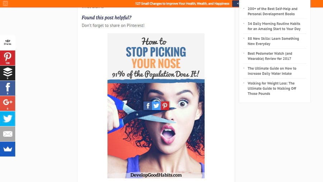
Task: Click the Buffer share icon in sidebar
Action: pos(8,73)
